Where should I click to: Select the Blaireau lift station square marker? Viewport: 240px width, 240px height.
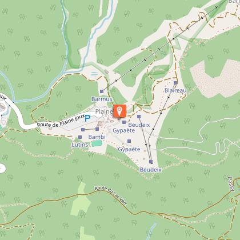pyautogui.click(x=175, y=83)
